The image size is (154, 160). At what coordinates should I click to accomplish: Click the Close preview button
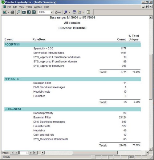(58, 12)
